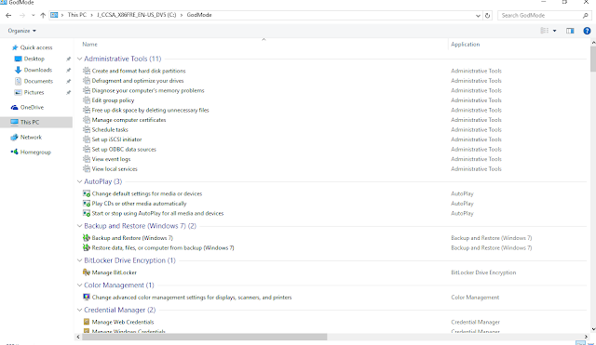This screenshot has width=596, height=345.
Task: Click the AutoPlay icon of Change default settings for media
Action: 87,193
